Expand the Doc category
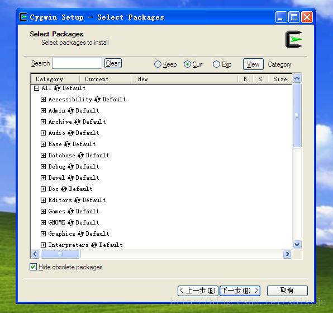This screenshot has height=313, width=333. click(x=43, y=189)
